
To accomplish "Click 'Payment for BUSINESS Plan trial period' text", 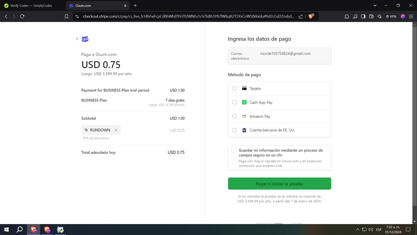I will (x=115, y=90).
